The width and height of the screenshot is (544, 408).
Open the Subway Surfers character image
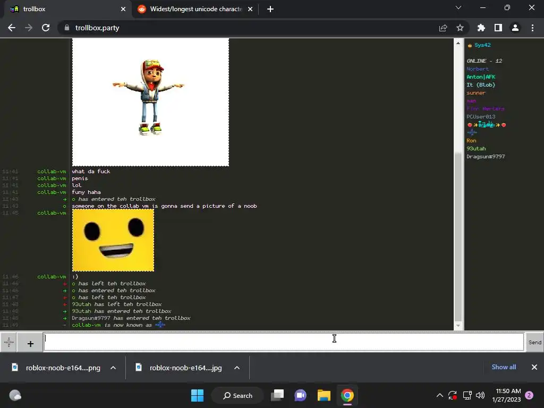coord(150,102)
